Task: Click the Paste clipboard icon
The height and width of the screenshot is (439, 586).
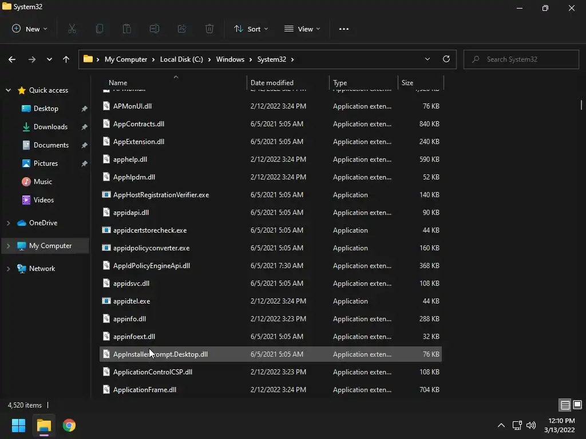Action: [x=126, y=29]
